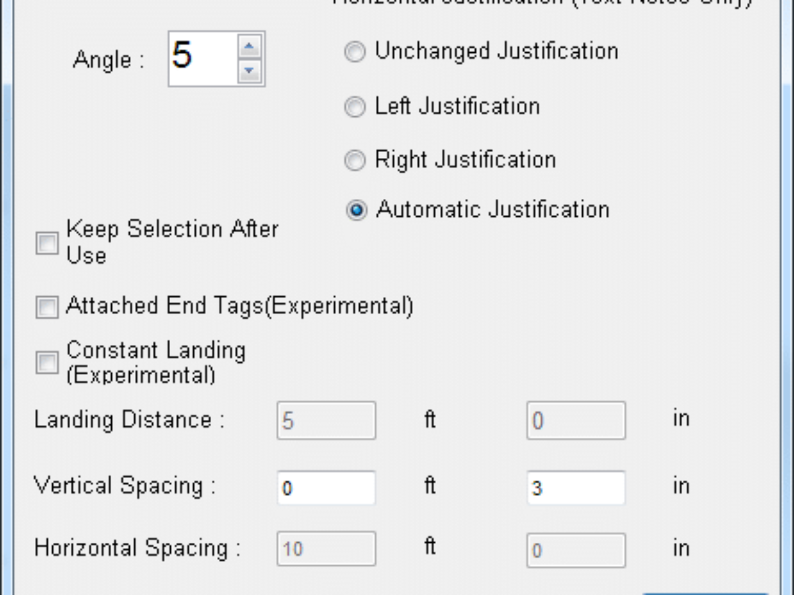Viewport: 794px width, 595px height.
Task: Toggle Attached End Tags (Experimental) checkbox
Action: (x=46, y=307)
